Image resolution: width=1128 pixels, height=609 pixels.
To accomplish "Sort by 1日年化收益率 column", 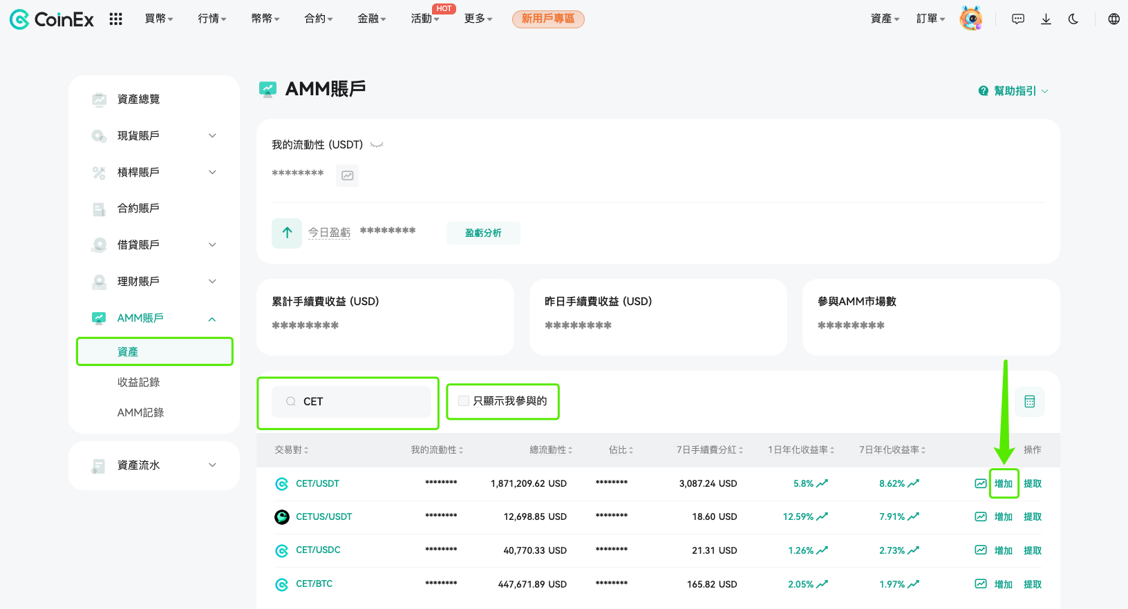I will [x=801, y=450].
